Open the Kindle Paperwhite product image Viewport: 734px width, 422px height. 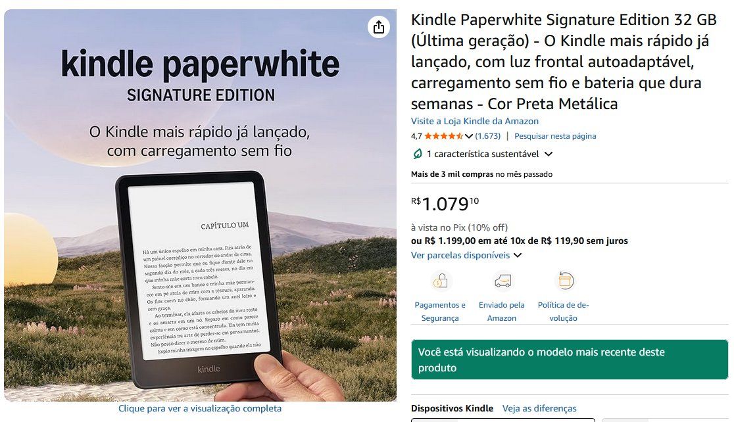[x=201, y=205]
